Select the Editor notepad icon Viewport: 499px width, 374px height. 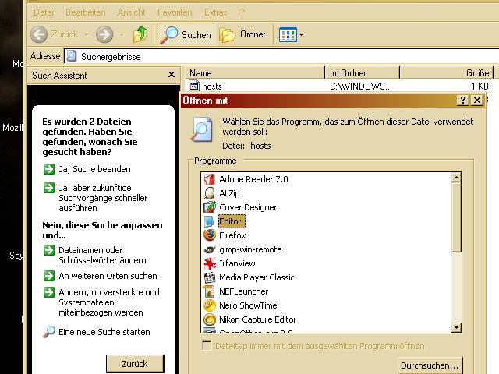coord(210,221)
